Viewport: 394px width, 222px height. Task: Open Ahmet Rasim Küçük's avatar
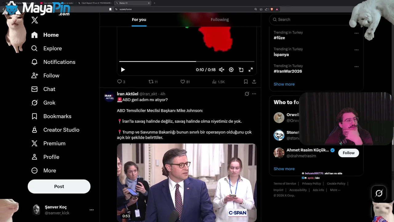point(279,153)
